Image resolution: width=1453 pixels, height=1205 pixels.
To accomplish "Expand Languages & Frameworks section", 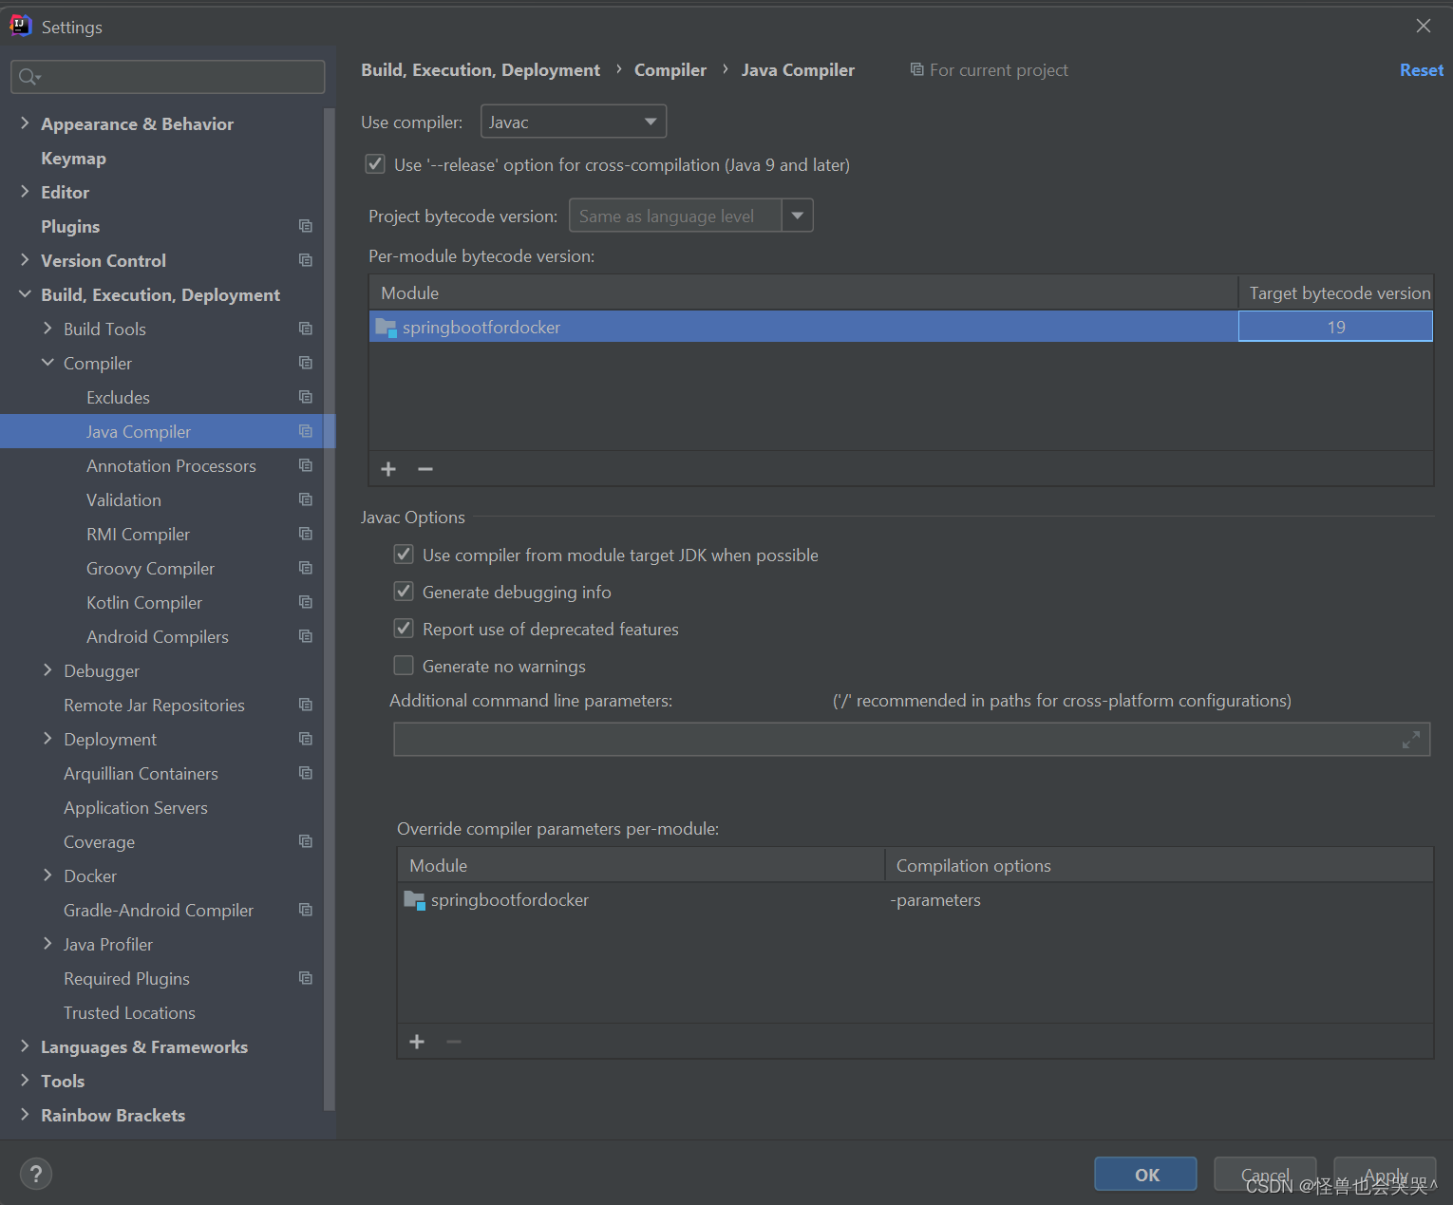I will [25, 1046].
